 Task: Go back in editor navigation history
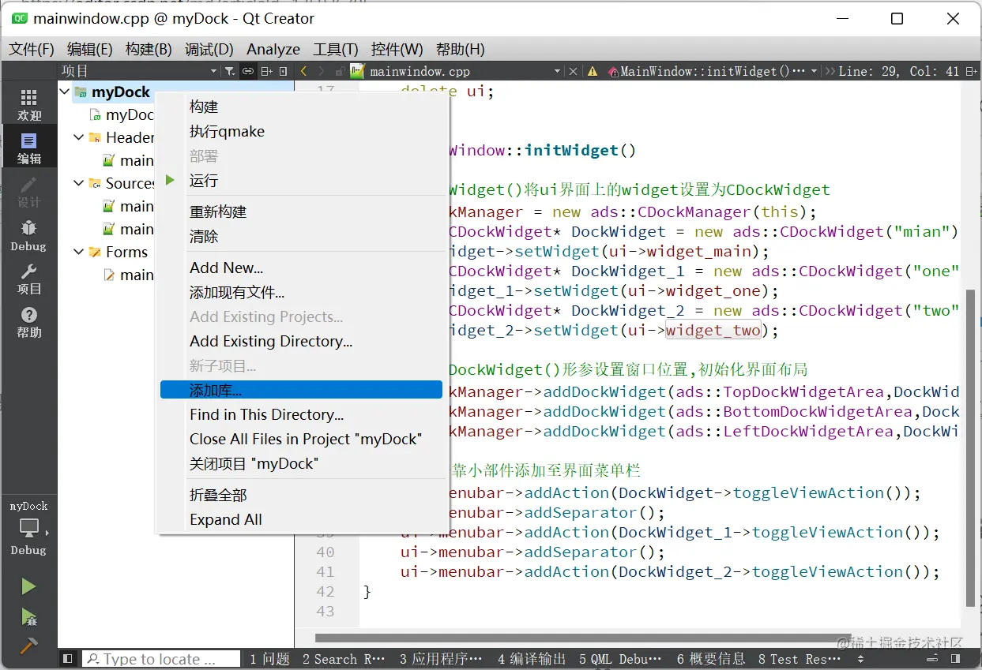(304, 71)
